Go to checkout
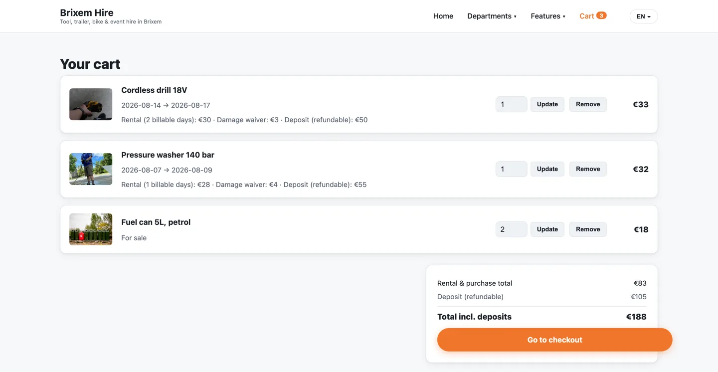The image size is (718, 372). tap(554, 340)
